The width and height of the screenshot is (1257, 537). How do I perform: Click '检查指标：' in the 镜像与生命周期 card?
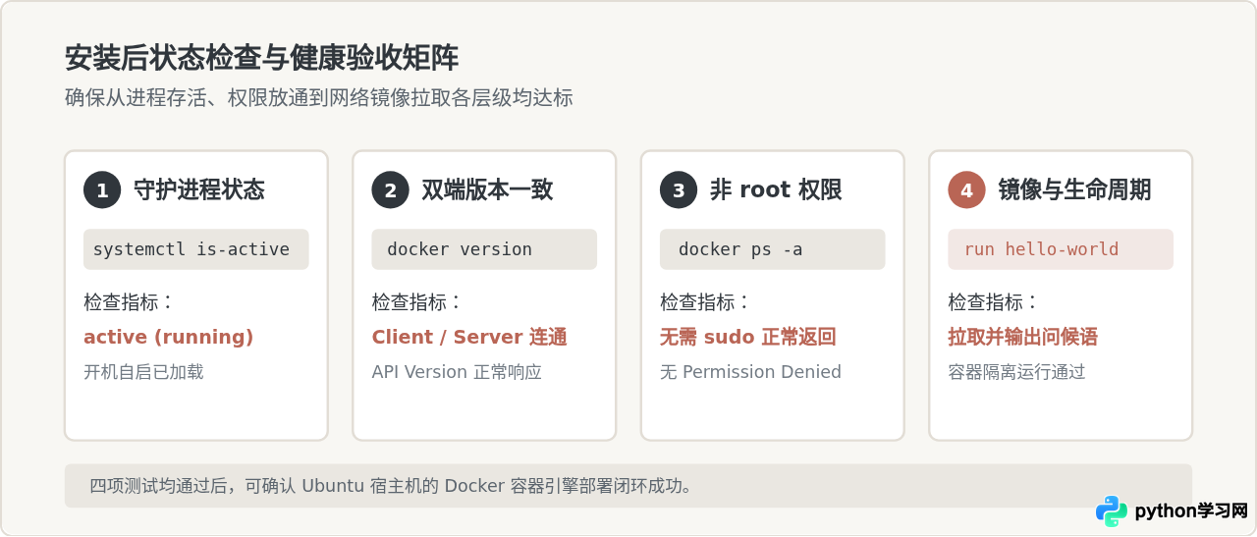pos(994,302)
